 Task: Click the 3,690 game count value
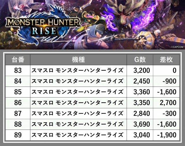click(x=142, y=124)
